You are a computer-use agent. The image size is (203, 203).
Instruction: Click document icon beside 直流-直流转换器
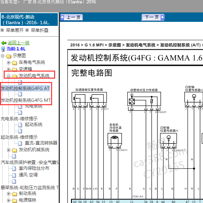20,143
